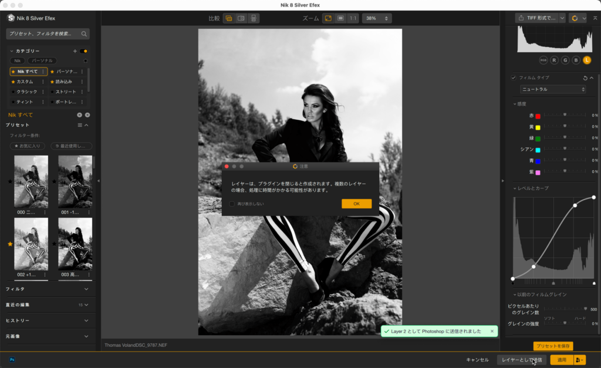Dismiss the Layer 2 Photoshop notification

tap(492, 331)
